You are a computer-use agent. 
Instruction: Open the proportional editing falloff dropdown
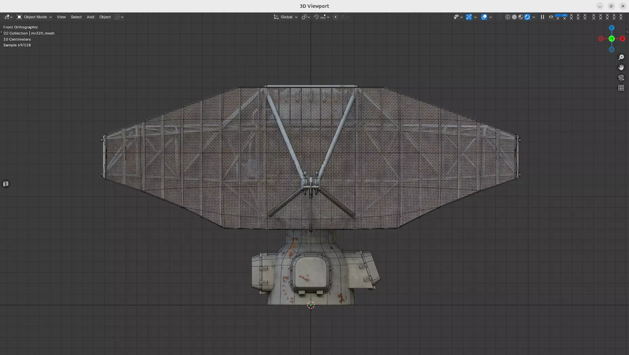(x=344, y=17)
